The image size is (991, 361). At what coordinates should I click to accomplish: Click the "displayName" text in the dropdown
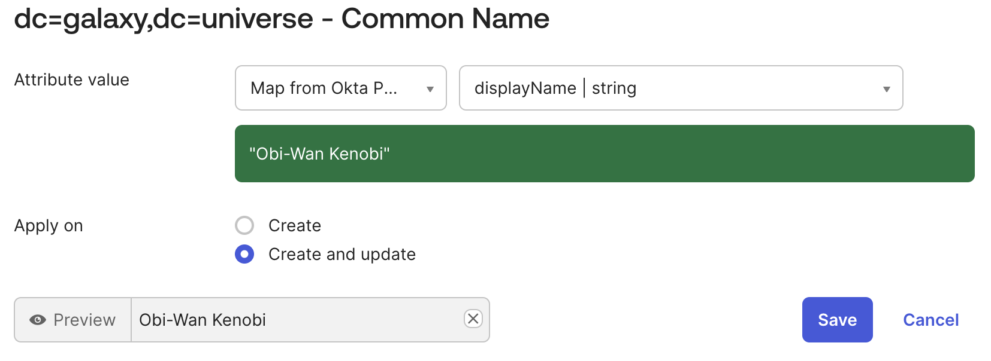point(525,88)
